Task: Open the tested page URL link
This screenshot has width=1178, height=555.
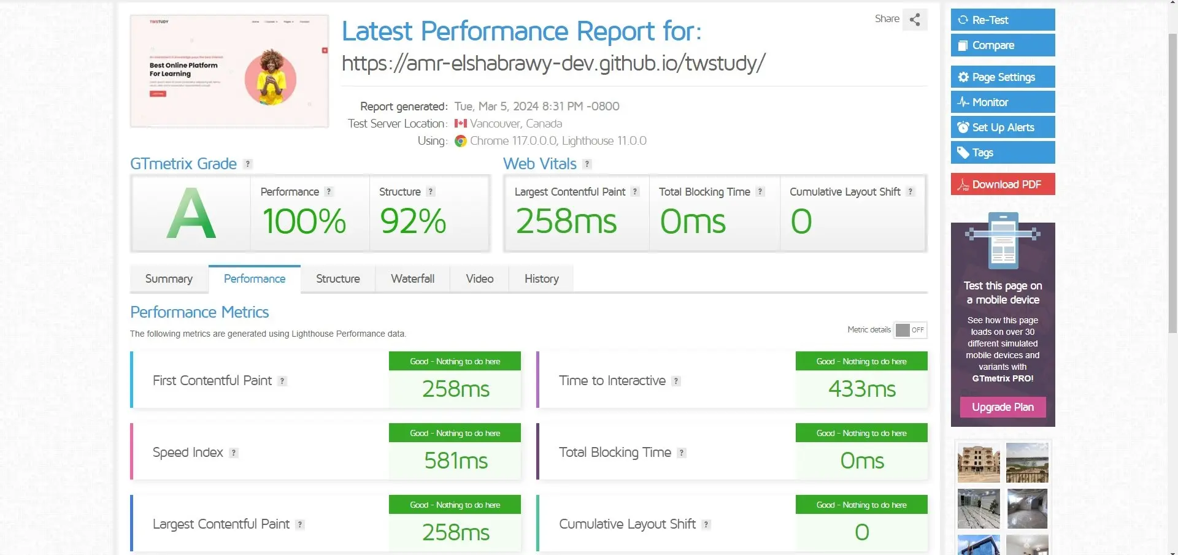Action: 553,63
